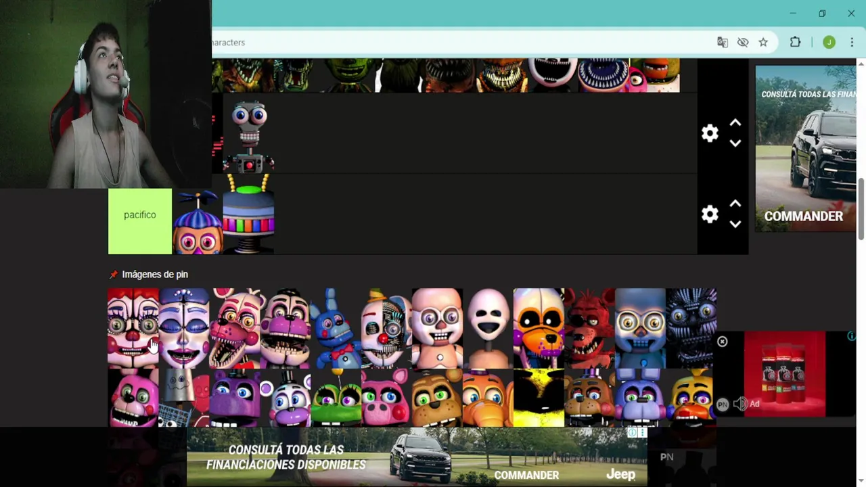Move the Music Man robot row down

tap(735, 143)
